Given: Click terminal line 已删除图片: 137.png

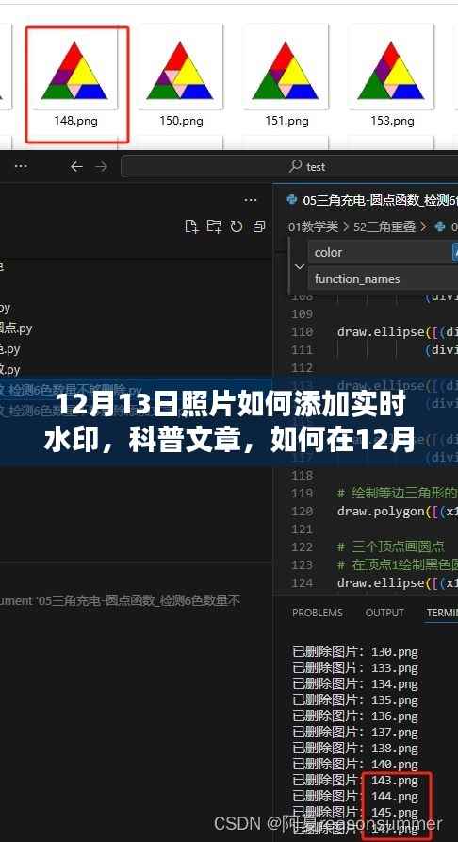Looking at the screenshot, I should [x=355, y=732].
